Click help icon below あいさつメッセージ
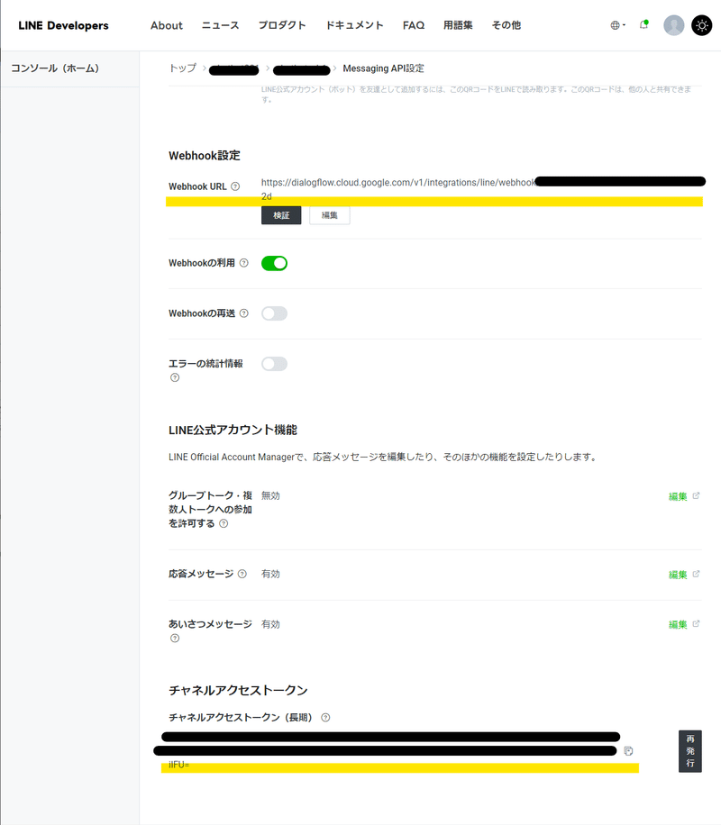721x825 pixels. pos(175,639)
